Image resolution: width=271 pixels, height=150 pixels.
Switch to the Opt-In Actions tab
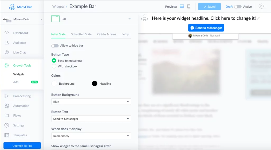pos(106,34)
